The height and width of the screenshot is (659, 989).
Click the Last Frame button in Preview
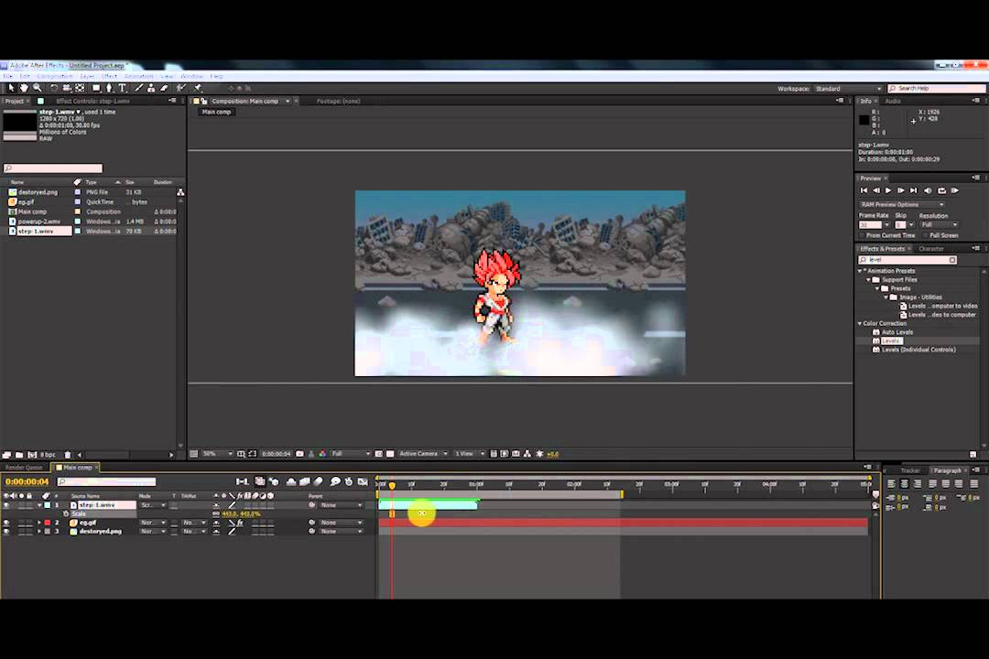point(913,190)
